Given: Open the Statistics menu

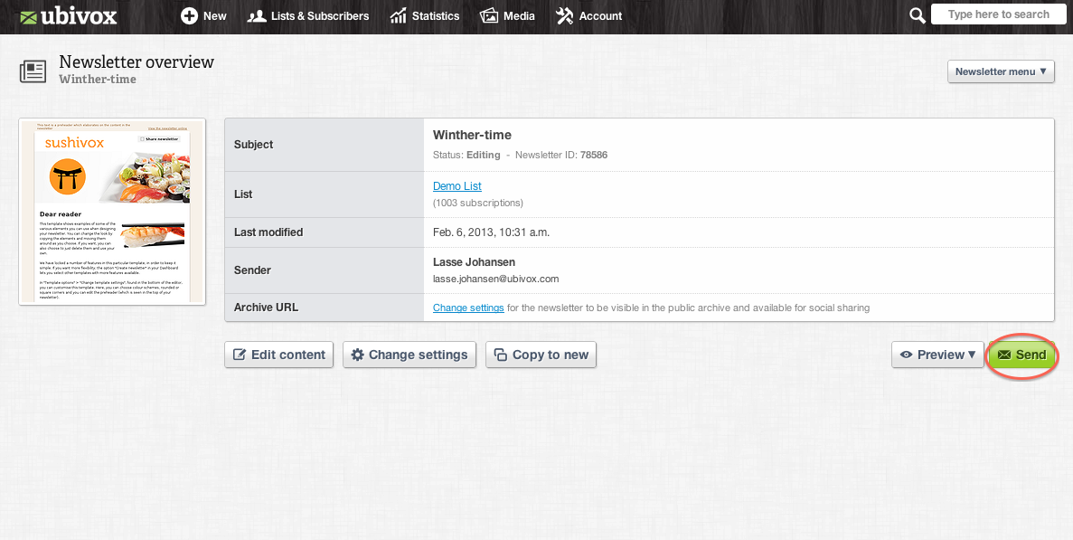Looking at the screenshot, I should pos(424,15).
